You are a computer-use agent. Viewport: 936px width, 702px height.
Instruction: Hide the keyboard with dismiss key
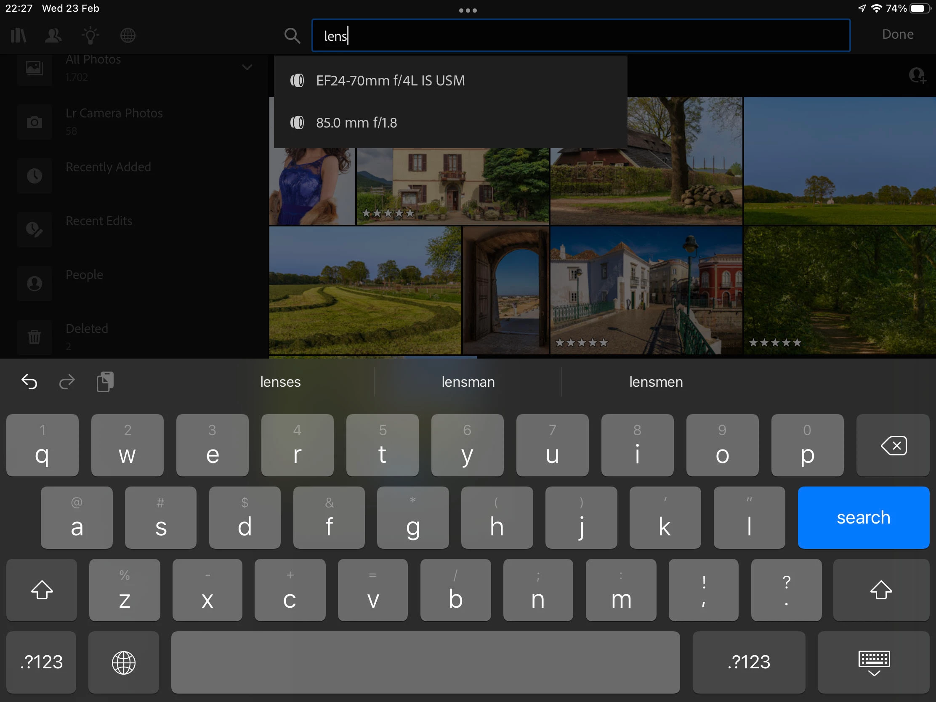[874, 662]
